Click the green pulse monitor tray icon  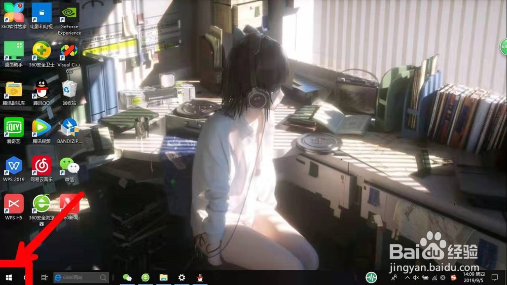[x=371, y=277]
